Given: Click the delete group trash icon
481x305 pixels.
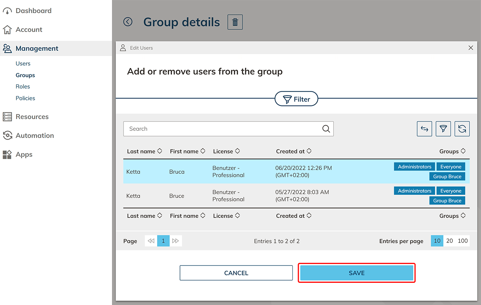Looking at the screenshot, I should coord(235,22).
